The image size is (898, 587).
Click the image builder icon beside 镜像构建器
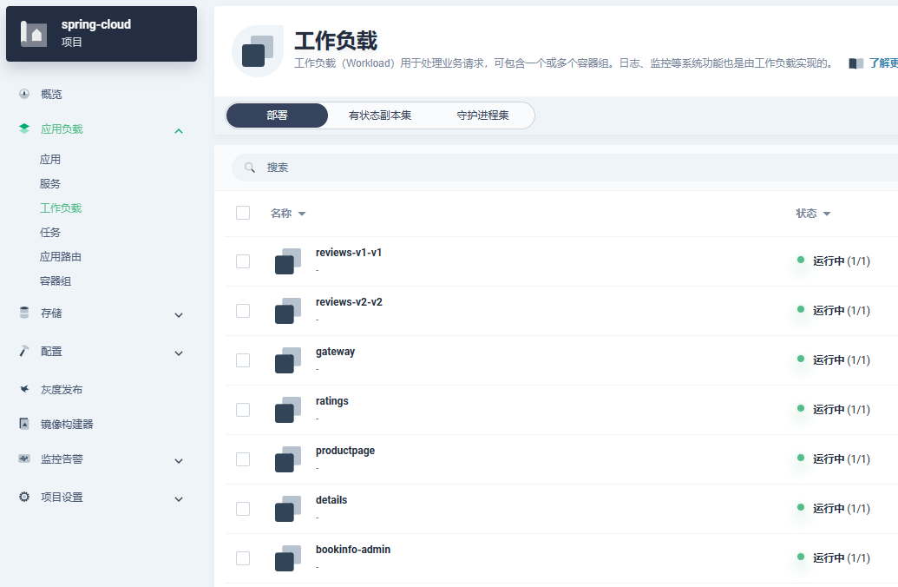[x=24, y=424]
